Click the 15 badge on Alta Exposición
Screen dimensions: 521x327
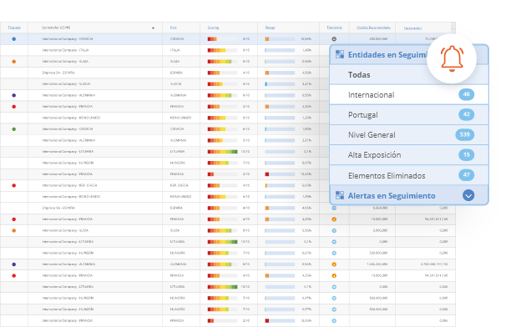pos(466,154)
